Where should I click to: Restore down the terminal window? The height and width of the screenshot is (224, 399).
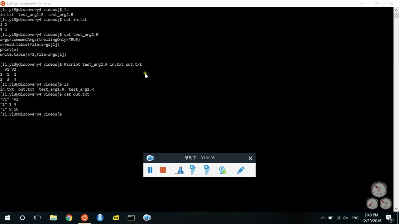point(377,3)
